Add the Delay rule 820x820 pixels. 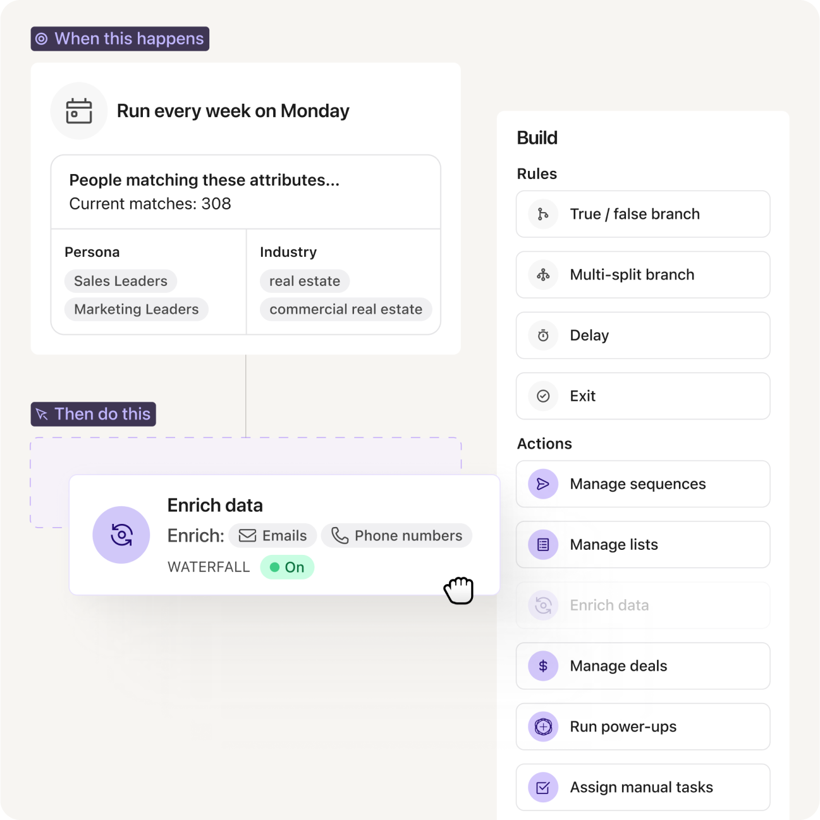tap(643, 335)
